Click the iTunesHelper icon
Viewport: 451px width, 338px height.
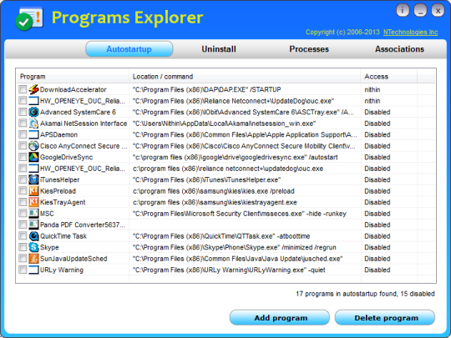(33, 179)
